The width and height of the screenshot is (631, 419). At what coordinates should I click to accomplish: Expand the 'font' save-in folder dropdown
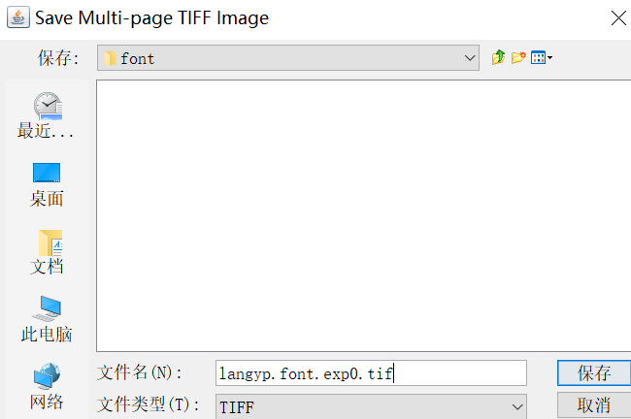pos(470,58)
